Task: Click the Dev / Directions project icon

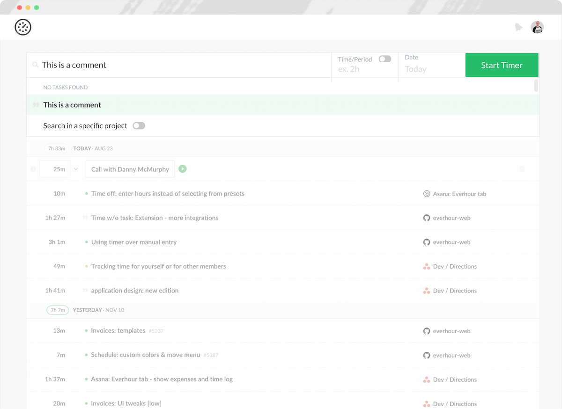Action: 427,266
